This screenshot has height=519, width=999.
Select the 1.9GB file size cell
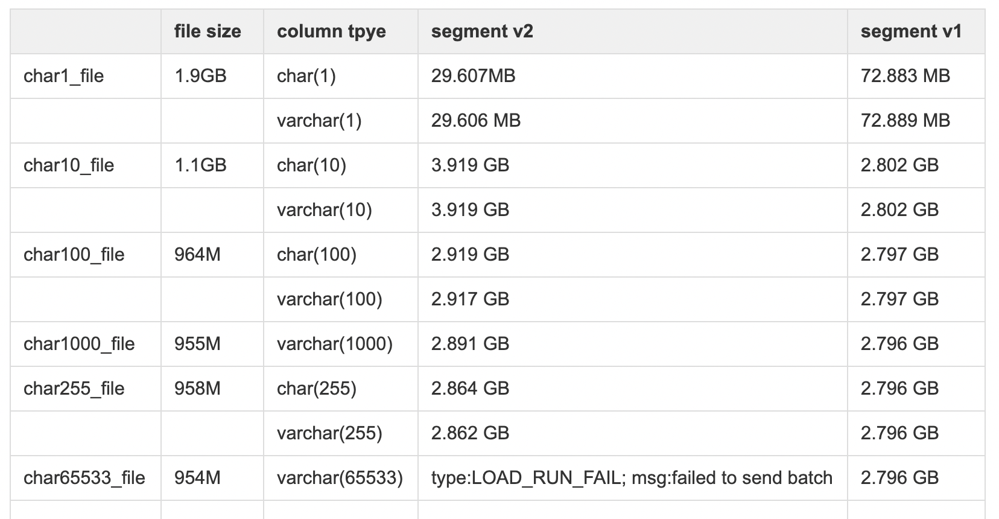(200, 76)
